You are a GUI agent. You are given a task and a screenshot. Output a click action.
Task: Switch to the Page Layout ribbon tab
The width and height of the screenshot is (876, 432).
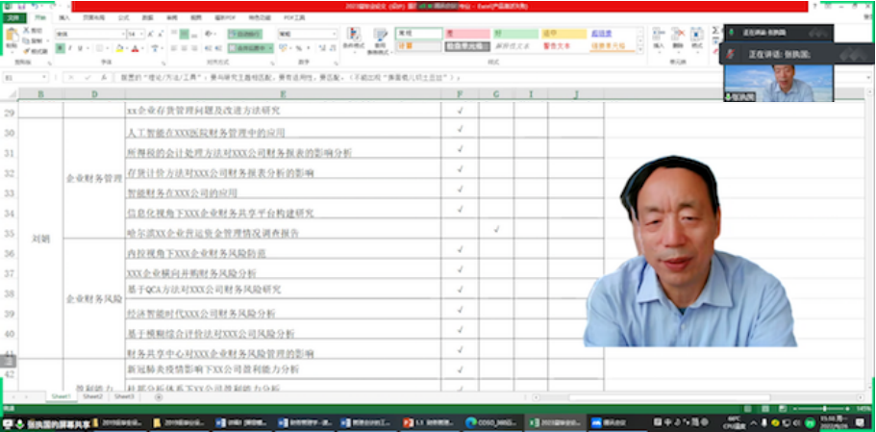pyautogui.click(x=93, y=17)
